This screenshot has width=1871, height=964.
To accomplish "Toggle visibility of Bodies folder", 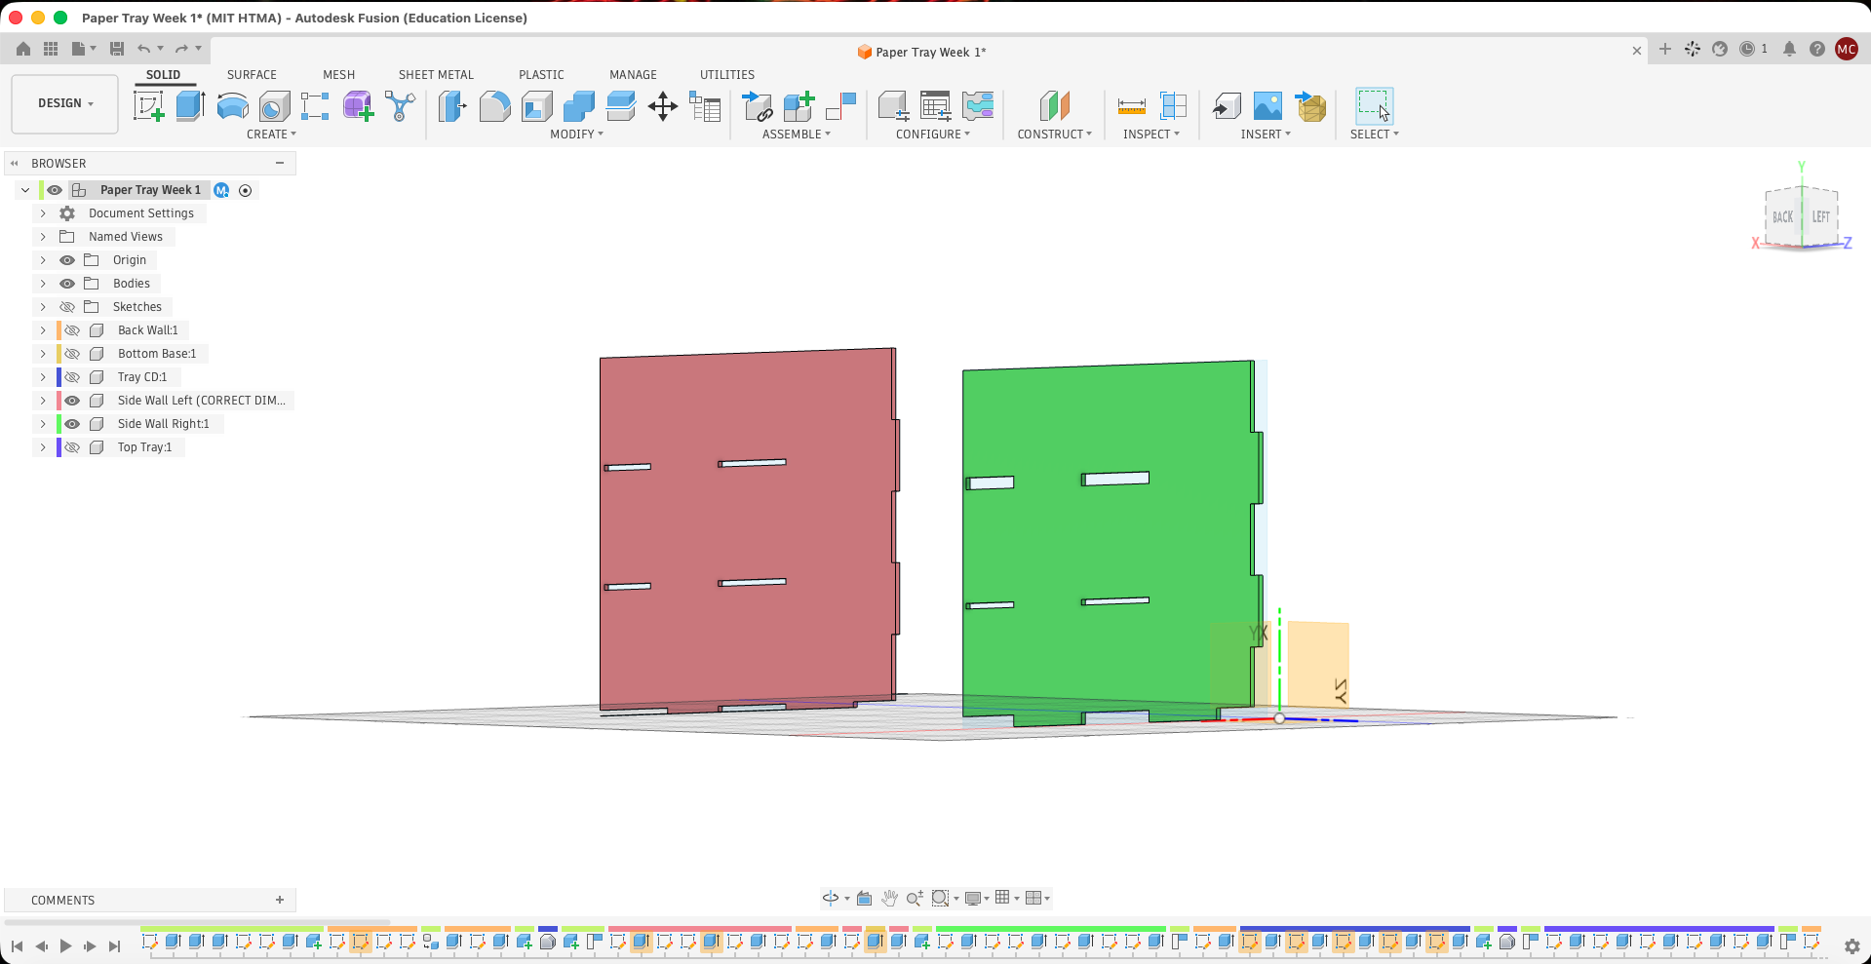I will (x=67, y=284).
